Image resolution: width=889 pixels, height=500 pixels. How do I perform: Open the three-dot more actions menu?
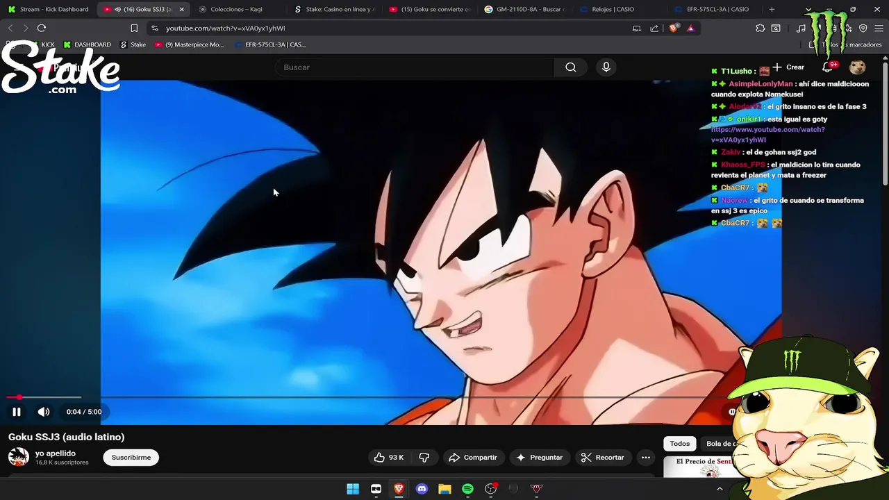pyautogui.click(x=646, y=457)
